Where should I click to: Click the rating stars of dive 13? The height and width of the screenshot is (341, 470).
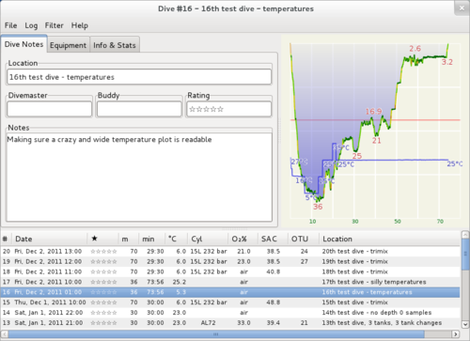[x=103, y=323]
